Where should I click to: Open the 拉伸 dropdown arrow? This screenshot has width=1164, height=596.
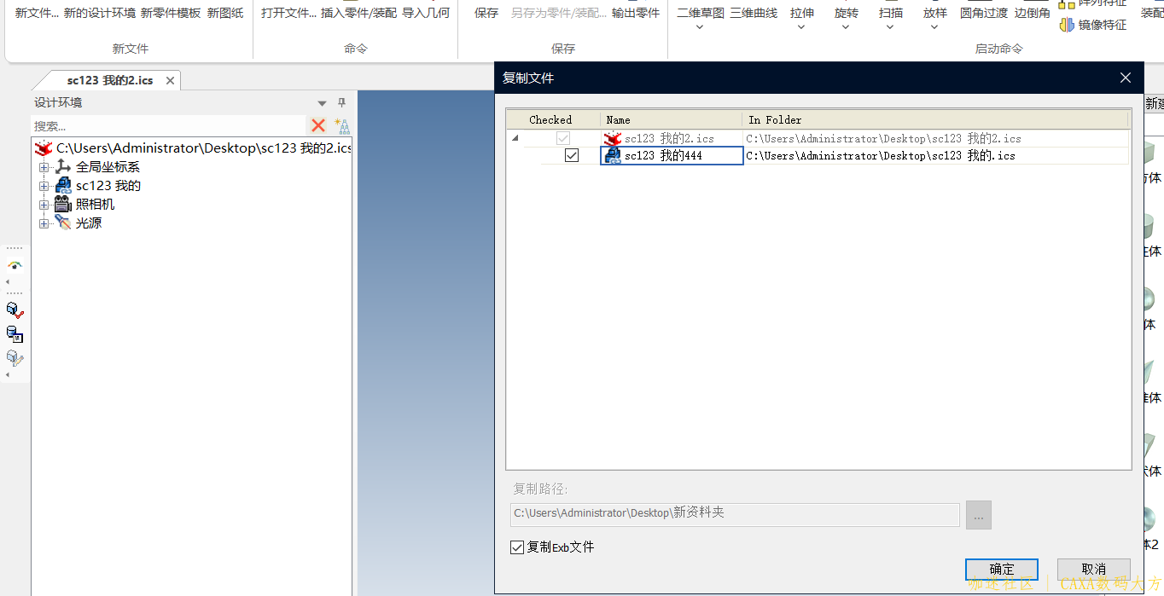801,27
